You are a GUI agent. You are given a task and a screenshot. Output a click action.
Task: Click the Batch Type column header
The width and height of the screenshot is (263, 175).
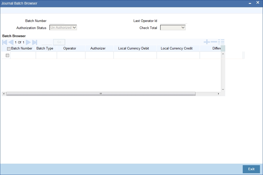(x=45, y=48)
